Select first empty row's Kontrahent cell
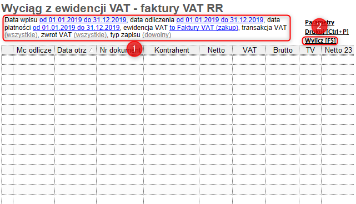The width and height of the screenshot is (356, 204). pos(172,60)
